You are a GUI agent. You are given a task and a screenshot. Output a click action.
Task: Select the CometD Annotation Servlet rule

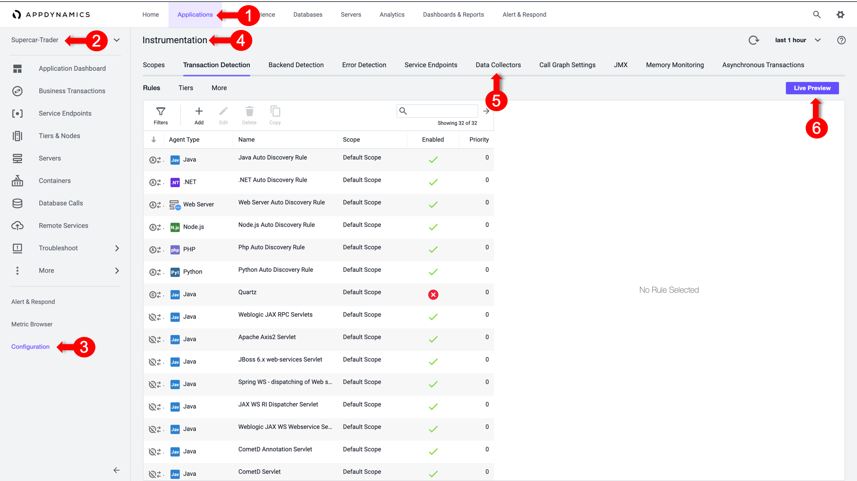pyautogui.click(x=319, y=451)
